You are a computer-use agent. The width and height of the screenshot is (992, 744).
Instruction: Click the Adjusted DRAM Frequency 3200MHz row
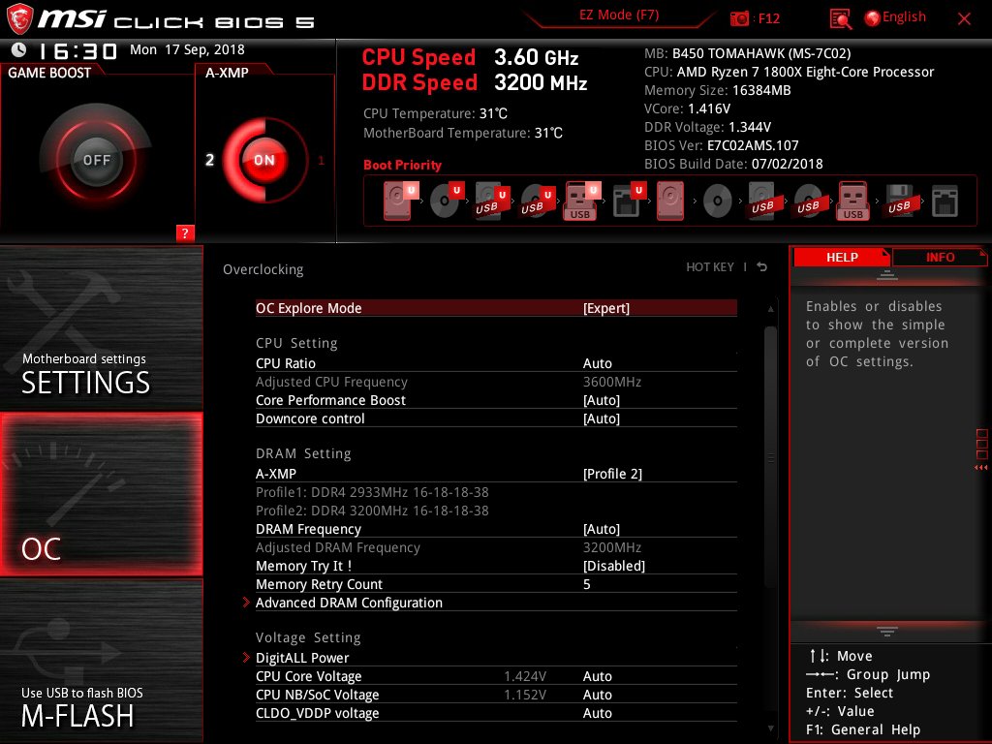496,547
